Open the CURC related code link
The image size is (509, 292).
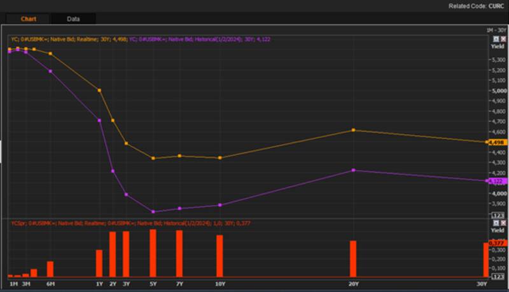pos(495,5)
